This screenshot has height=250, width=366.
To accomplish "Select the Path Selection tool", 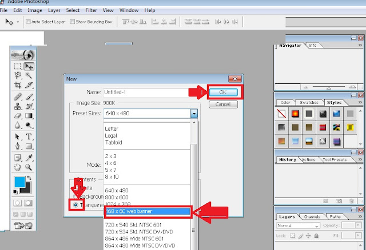I will click(x=18, y=136).
